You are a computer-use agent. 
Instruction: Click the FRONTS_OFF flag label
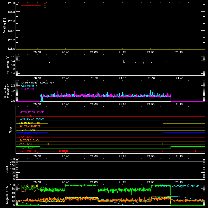point(27,147)
